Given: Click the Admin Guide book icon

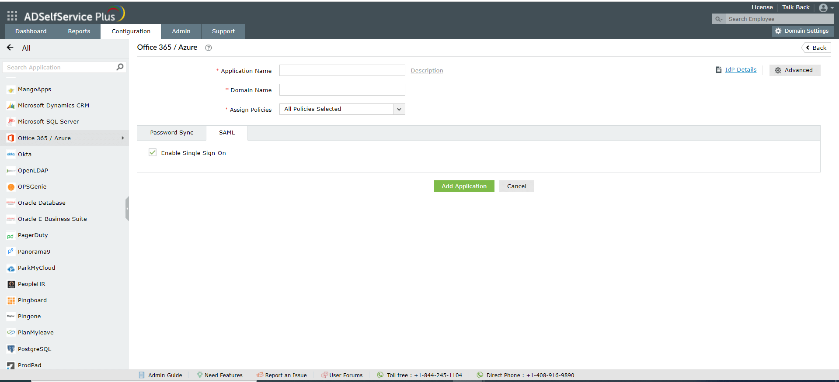Looking at the screenshot, I should click(x=142, y=375).
